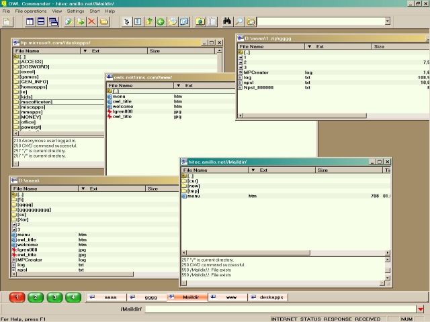Click File Name sort arrow in owls.netfirms.com window
This screenshot has height=322, width=430.
[179, 86]
